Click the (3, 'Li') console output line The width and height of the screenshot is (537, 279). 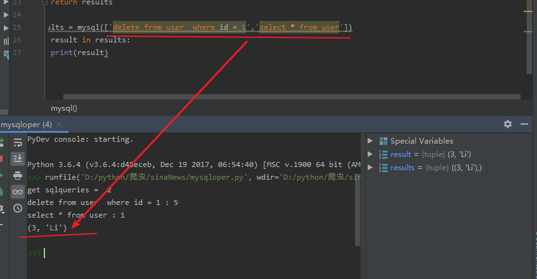click(x=48, y=228)
